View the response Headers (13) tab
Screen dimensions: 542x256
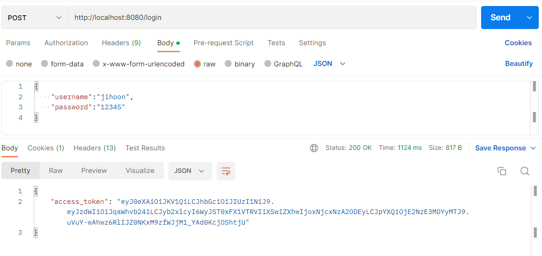click(95, 148)
